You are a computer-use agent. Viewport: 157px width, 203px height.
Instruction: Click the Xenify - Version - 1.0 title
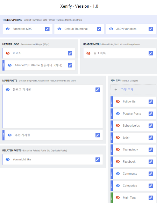[x=79, y=6]
